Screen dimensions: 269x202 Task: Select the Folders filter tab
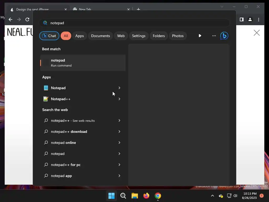(159, 36)
